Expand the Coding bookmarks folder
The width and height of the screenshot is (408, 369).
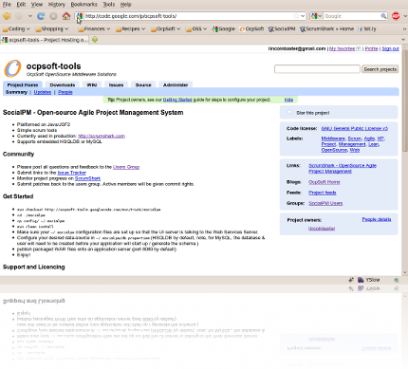click(16, 28)
